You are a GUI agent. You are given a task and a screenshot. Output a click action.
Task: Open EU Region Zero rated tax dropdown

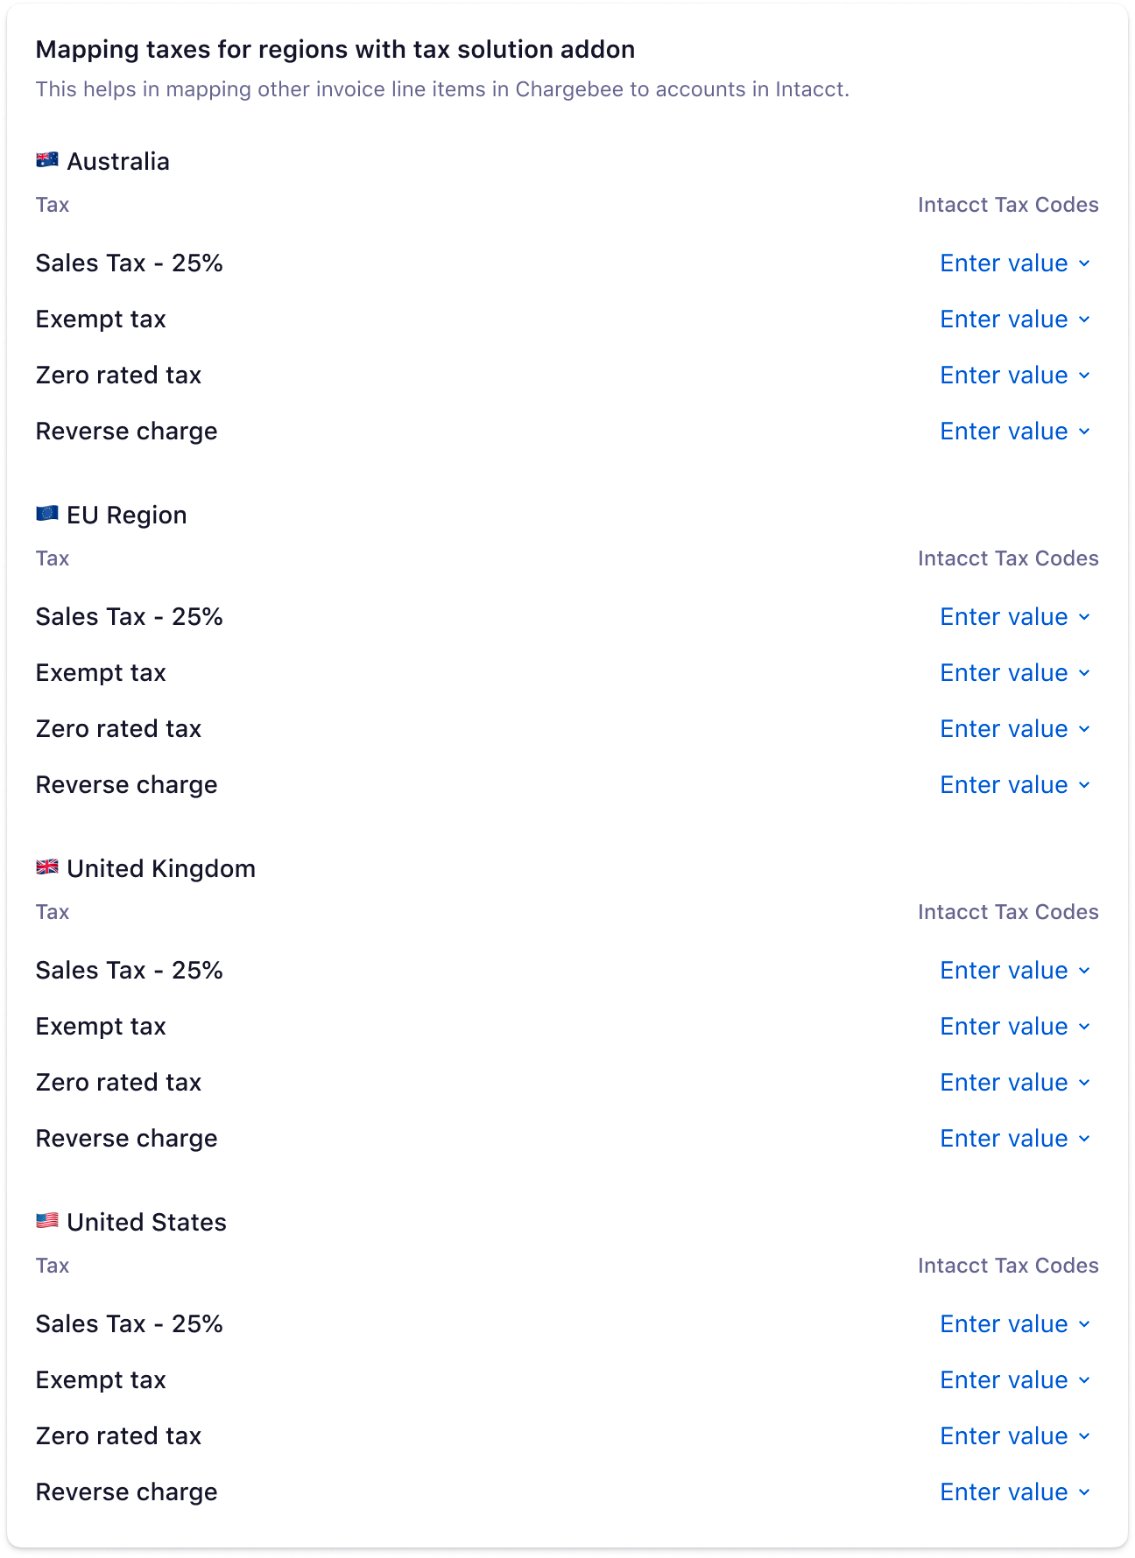point(1015,729)
